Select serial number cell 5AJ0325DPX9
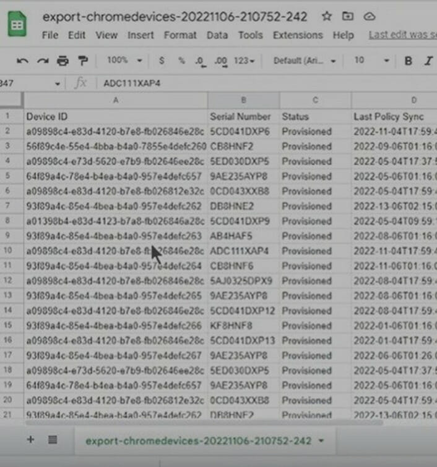Image resolution: width=437 pixels, height=467 pixels. pyautogui.click(x=244, y=280)
